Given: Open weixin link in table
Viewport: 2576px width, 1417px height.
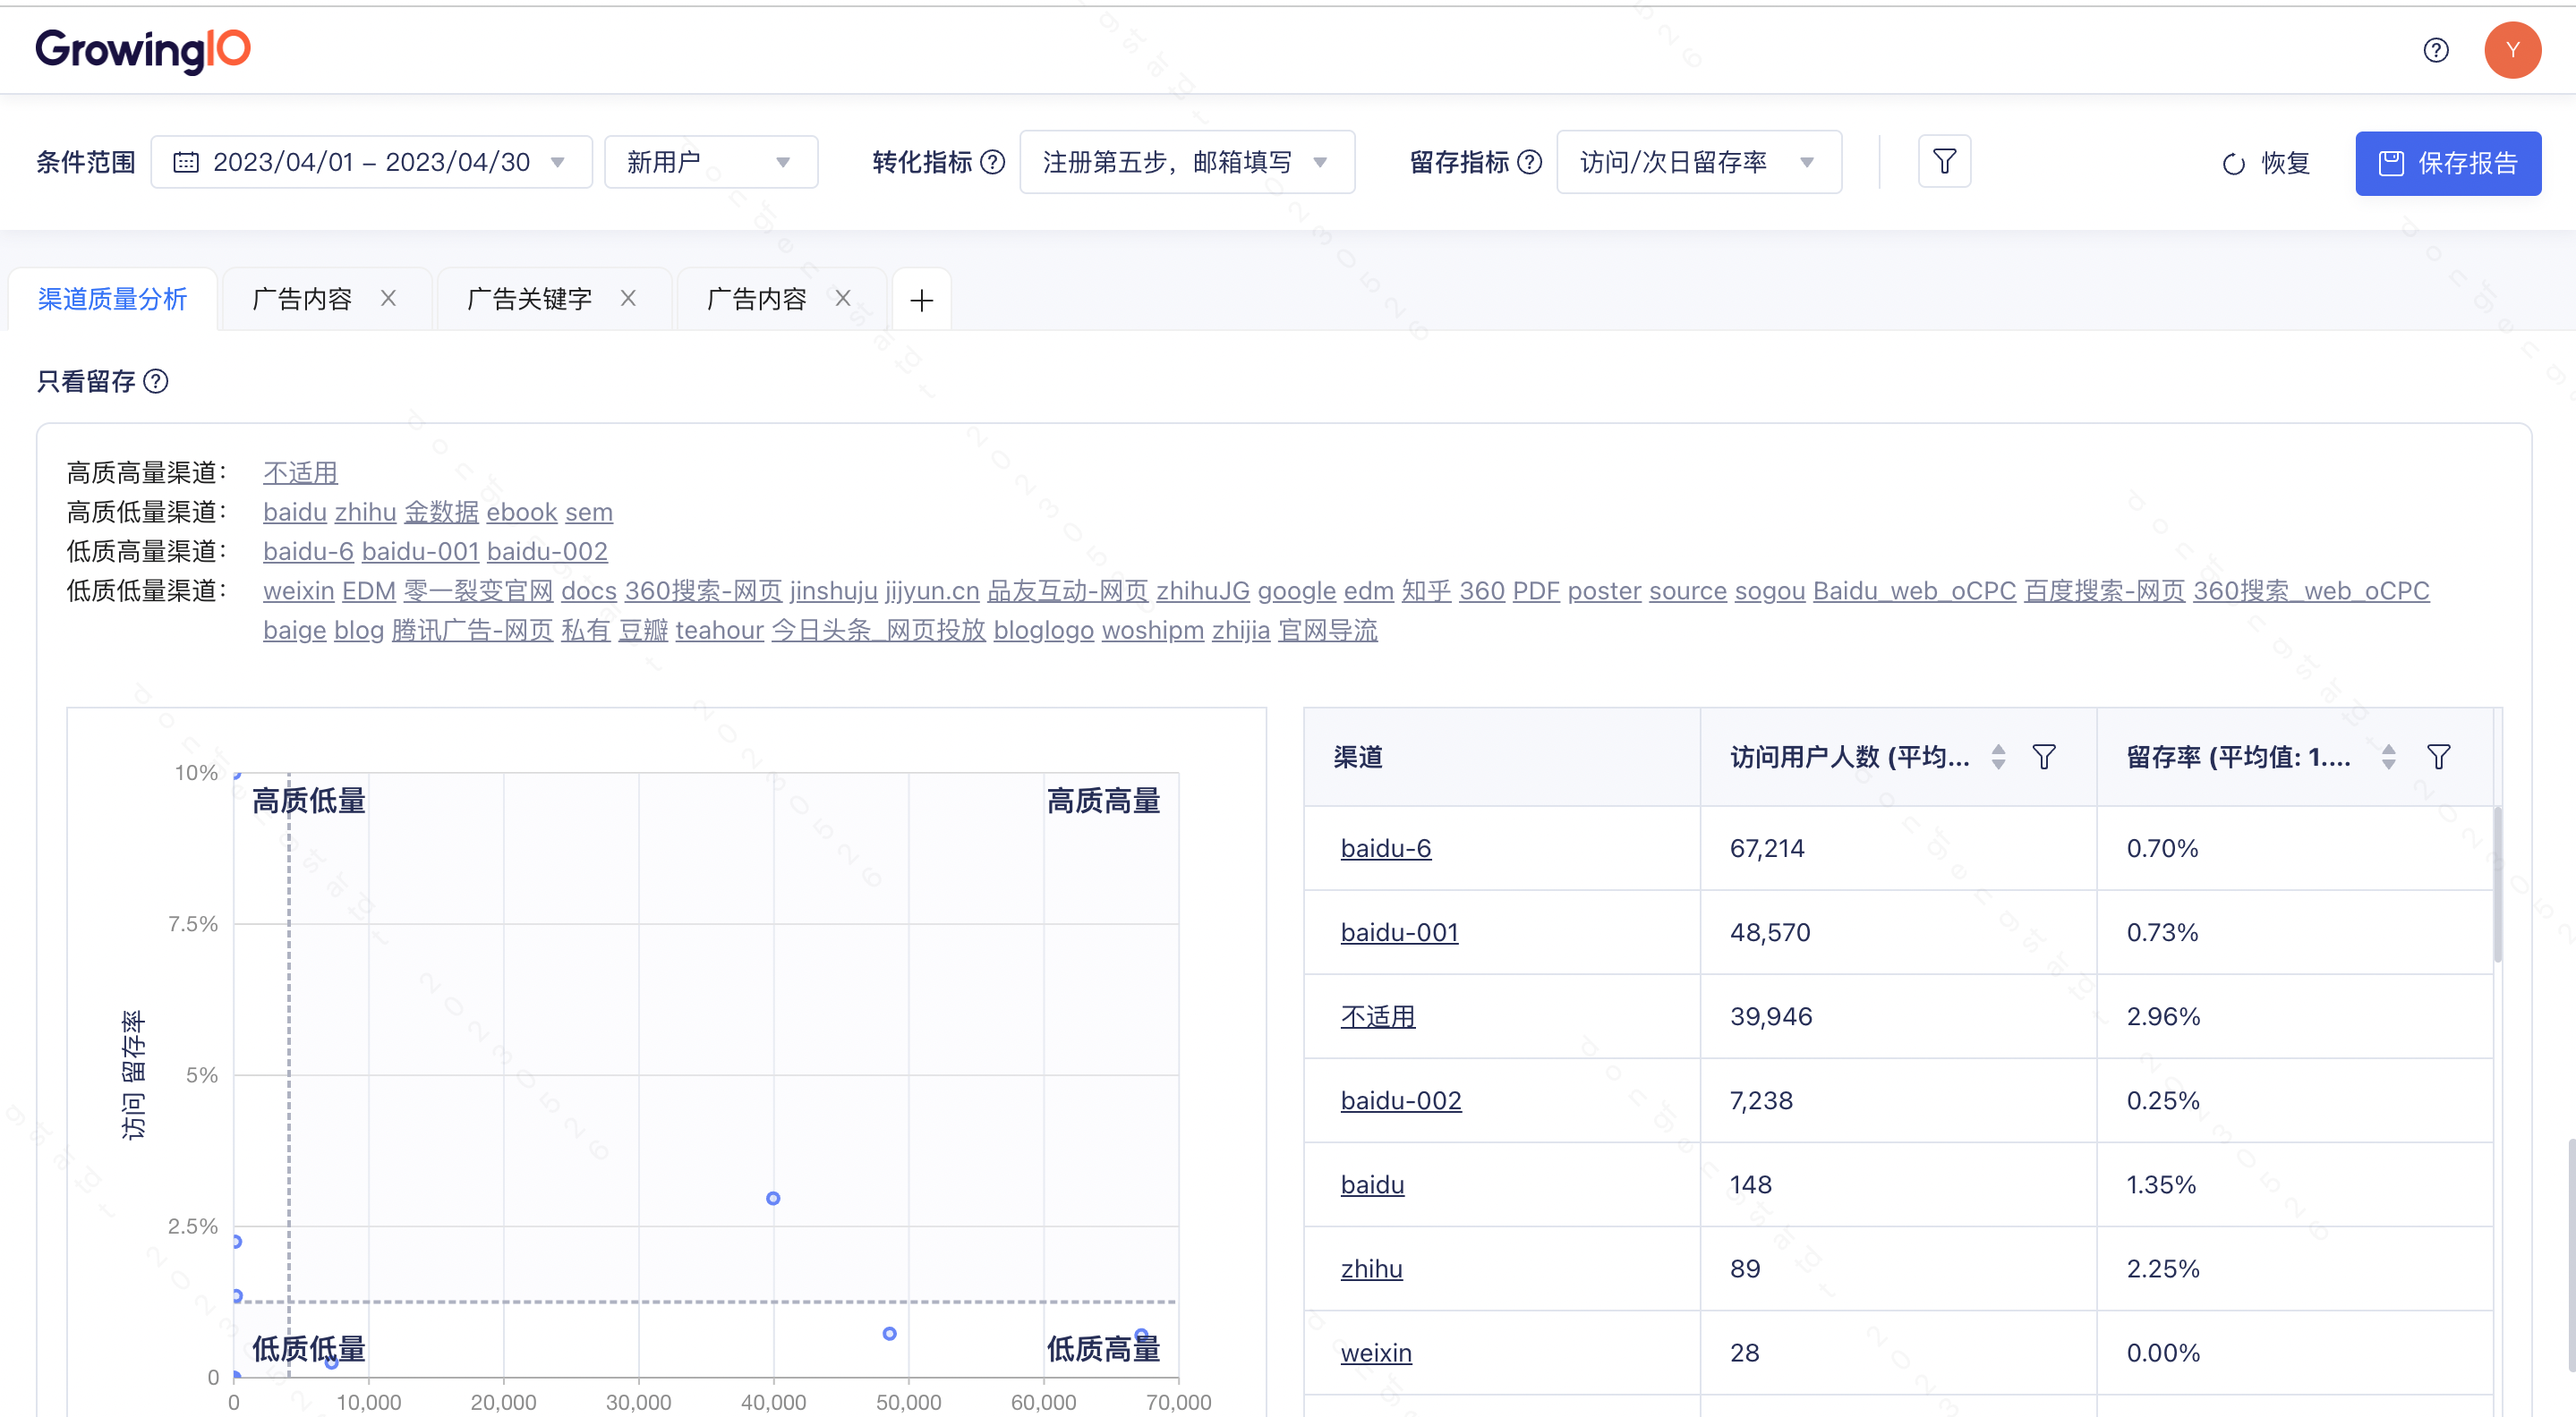Looking at the screenshot, I should coord(1376,1352).
